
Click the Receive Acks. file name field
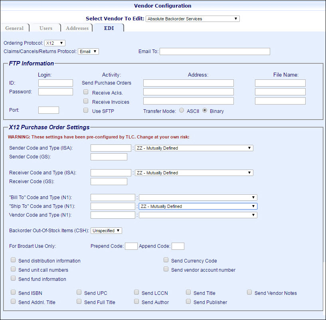tap(280, 92)
